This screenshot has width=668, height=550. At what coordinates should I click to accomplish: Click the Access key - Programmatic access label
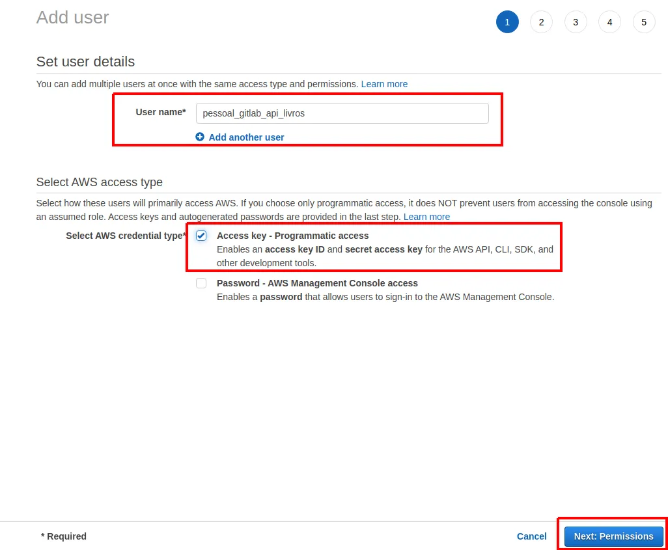[293, 236]
